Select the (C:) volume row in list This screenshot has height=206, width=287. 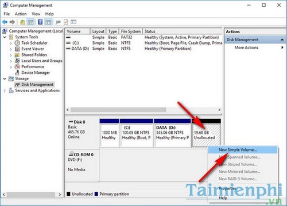click(x=143, y=43)
